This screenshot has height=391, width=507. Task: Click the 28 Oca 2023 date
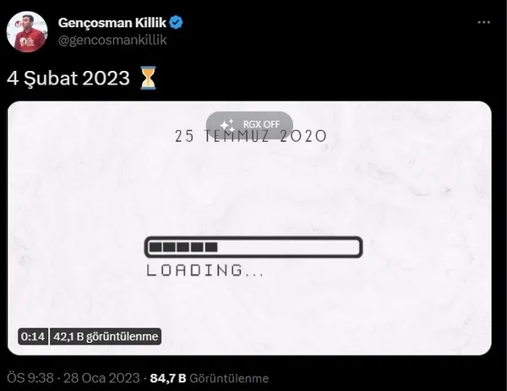click(101, 378)
